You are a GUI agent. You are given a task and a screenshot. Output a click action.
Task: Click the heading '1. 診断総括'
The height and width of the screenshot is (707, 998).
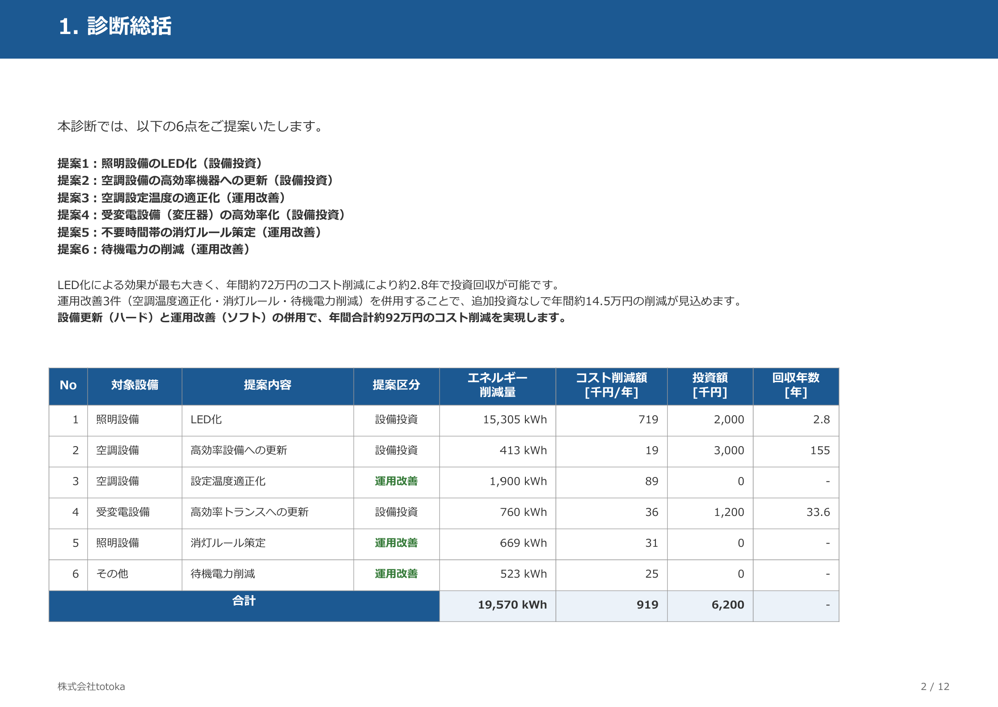click(115, 26)
